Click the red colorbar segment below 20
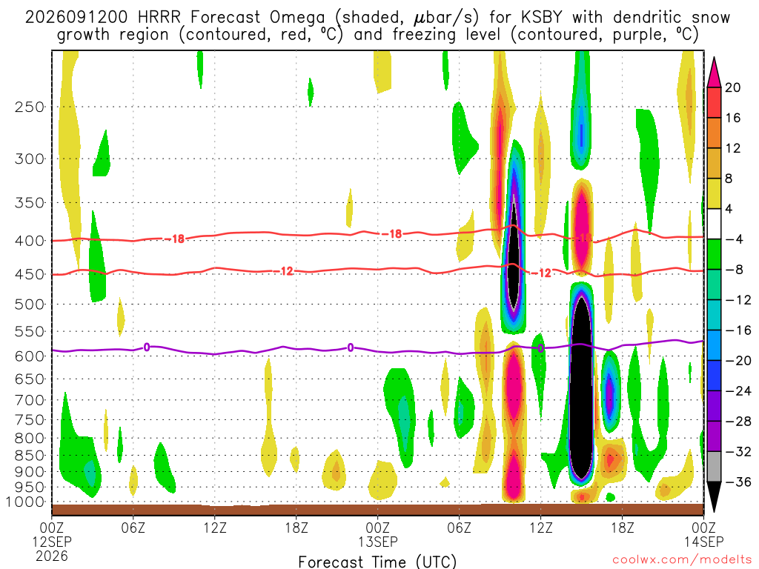 click(x=714, y=102)
